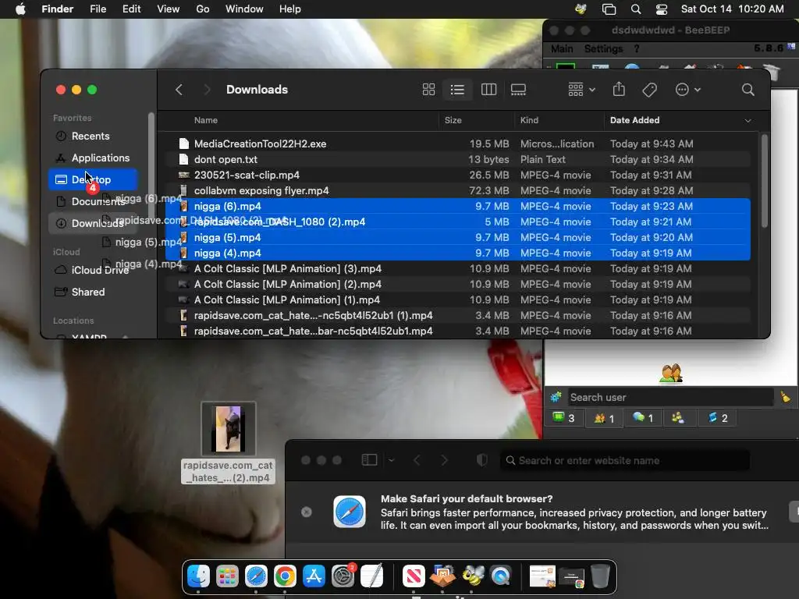Click the file icon beside dont open.txt

pos(184,159)
